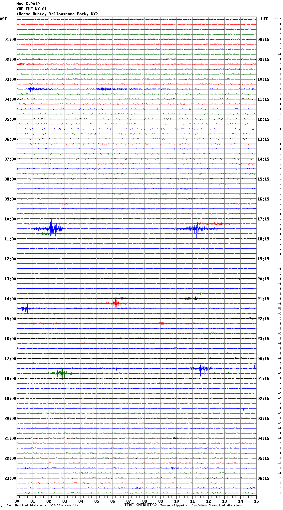
Task: Click the "UTC" time zone header
Action: (265, 19)
